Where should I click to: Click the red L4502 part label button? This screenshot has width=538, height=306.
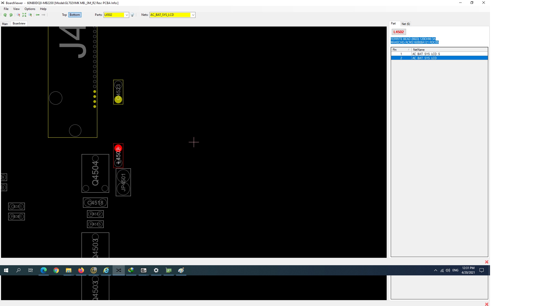[398, 32]
